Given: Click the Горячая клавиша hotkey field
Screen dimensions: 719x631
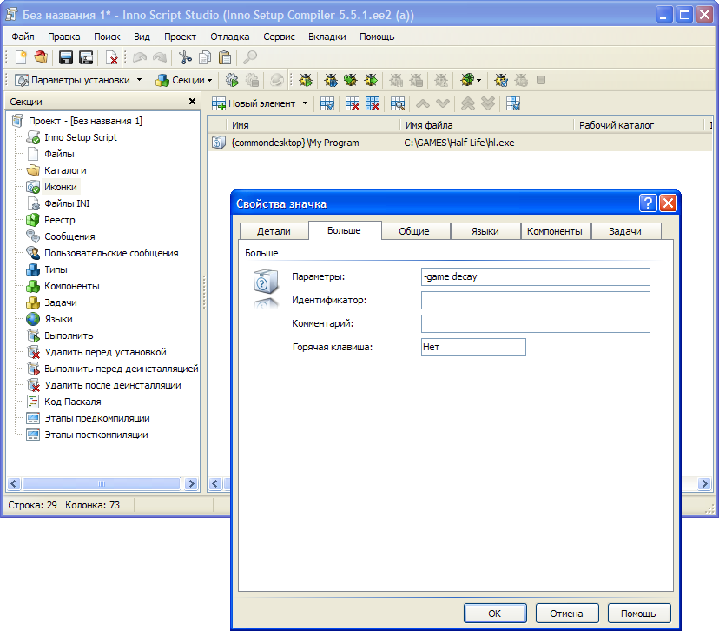Looking at the screenshot, I should (473, 347).
